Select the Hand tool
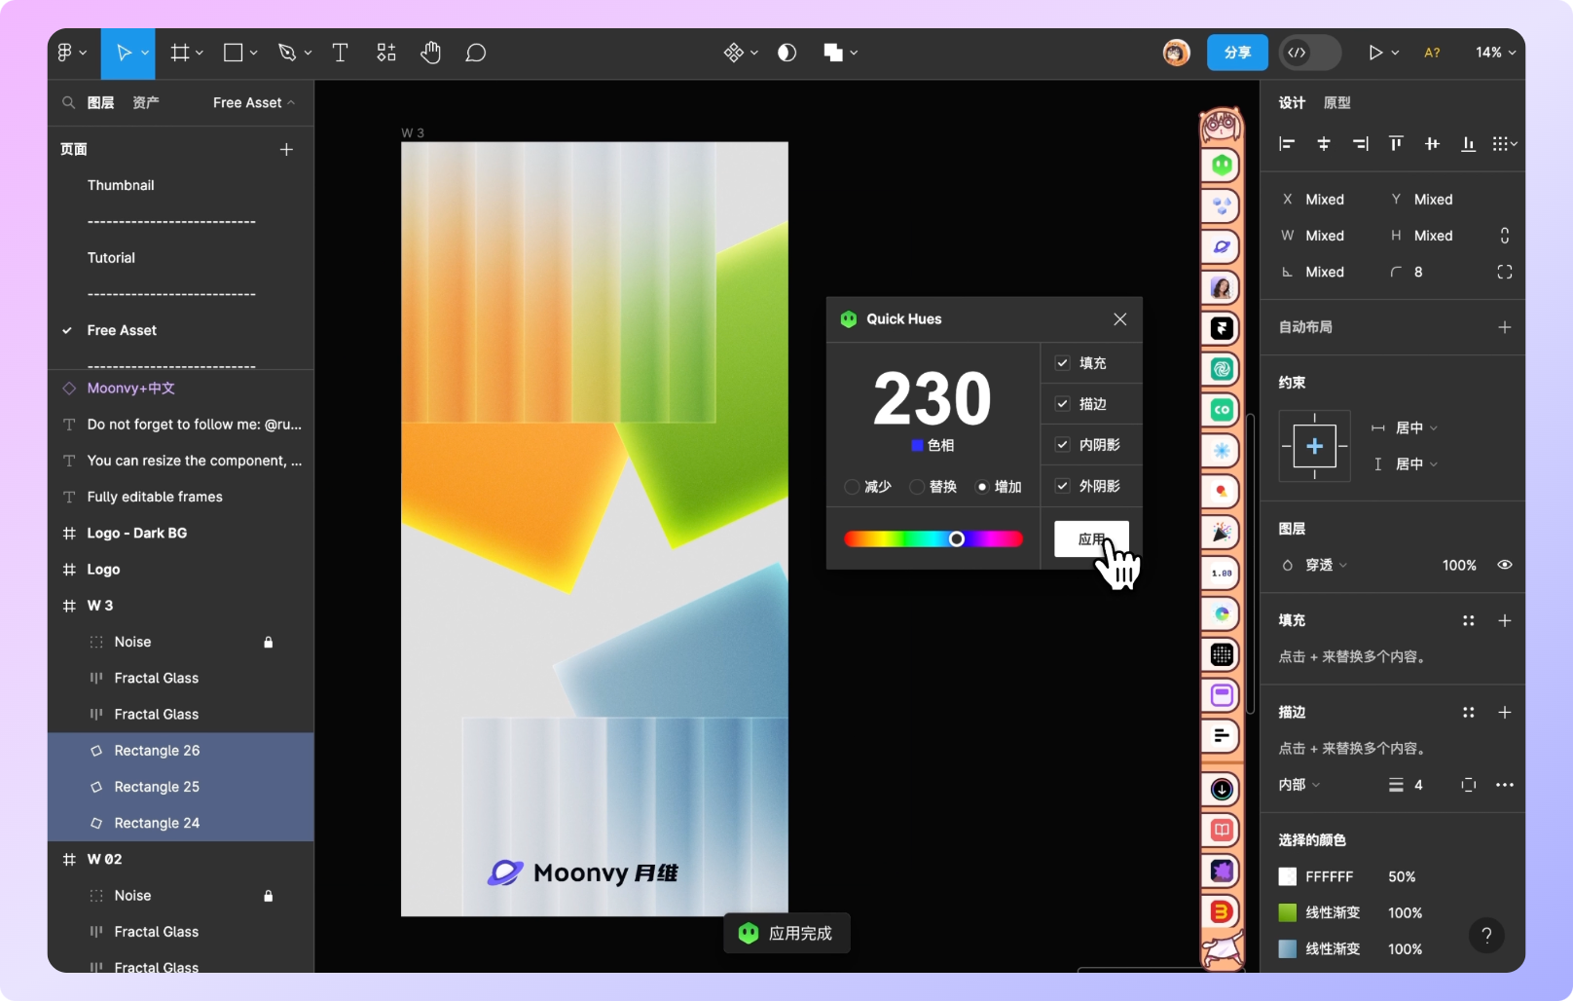This screenshot has height=1001, width=1573. pyautogui.click(x=430, y=53)
